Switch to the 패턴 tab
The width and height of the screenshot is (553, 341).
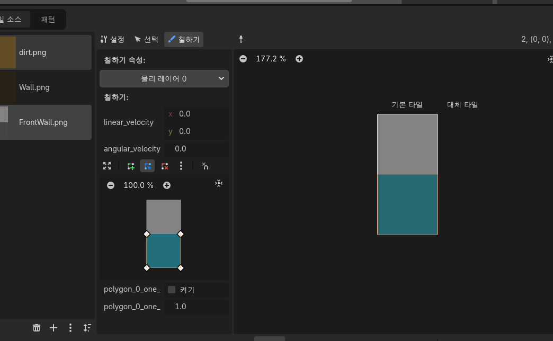(x=48, y=20)
